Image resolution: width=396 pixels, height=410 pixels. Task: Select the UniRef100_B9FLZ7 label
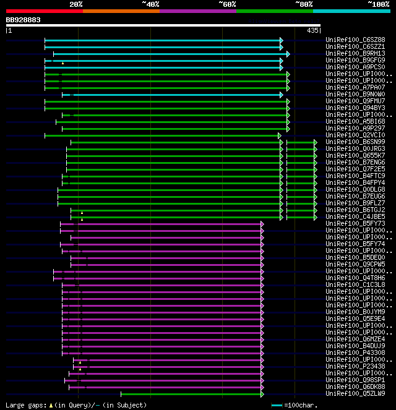click(355, 203)
